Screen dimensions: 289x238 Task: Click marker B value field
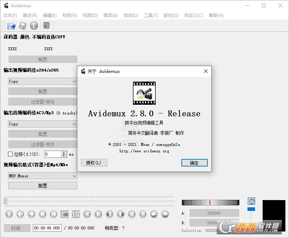214,223
